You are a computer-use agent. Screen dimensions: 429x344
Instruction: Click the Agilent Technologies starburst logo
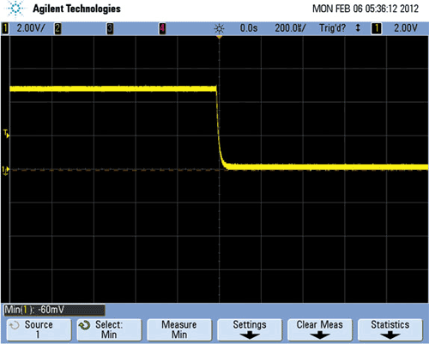tap(15, 9)
